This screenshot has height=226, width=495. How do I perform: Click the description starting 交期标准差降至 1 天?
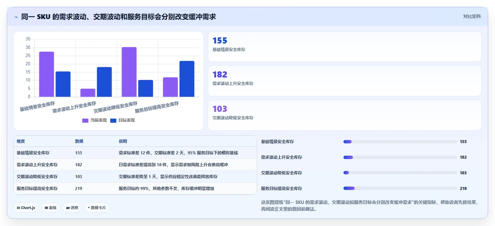[168, 177]
